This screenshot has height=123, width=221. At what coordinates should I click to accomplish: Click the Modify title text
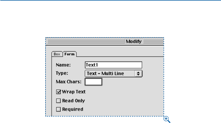pos(134,42)
